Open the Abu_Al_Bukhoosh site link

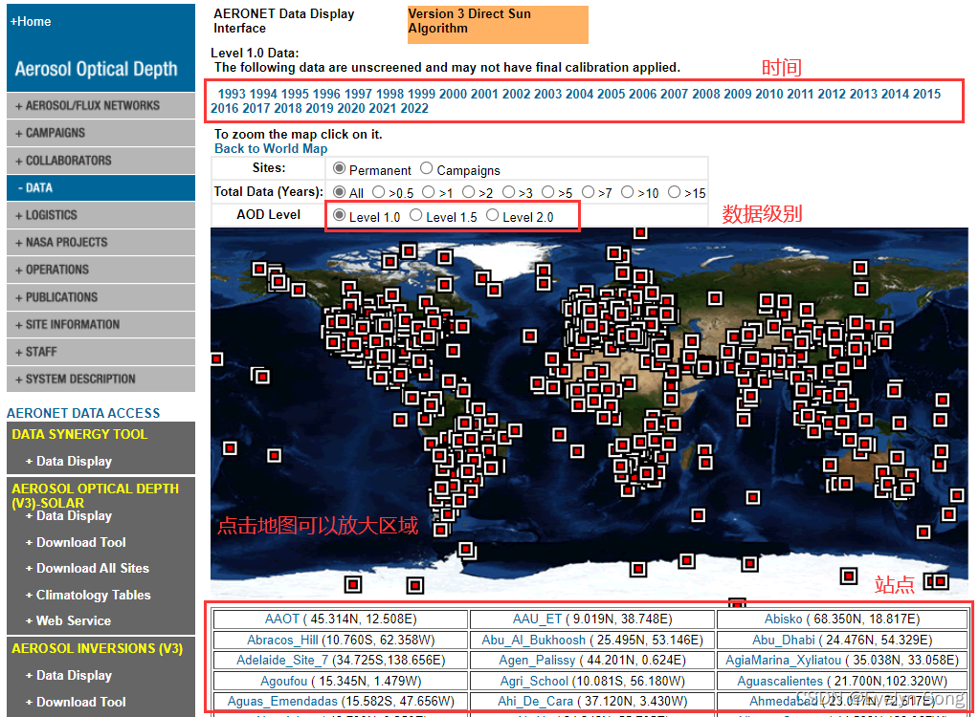(x=534, y=641)
